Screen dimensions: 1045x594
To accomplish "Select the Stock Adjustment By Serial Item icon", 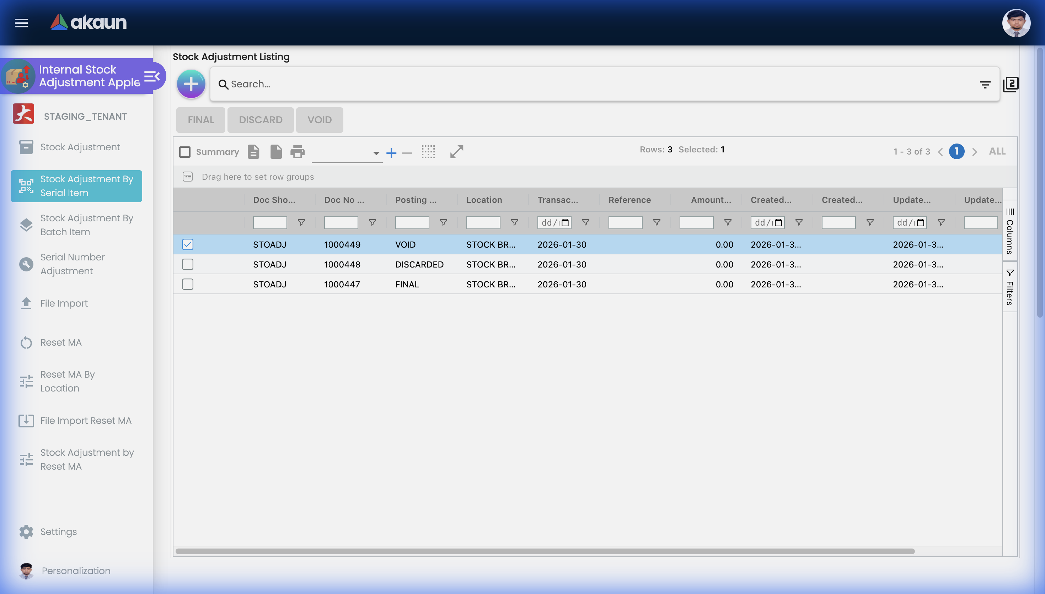I will pyautogui.click(x=26, y=186).
